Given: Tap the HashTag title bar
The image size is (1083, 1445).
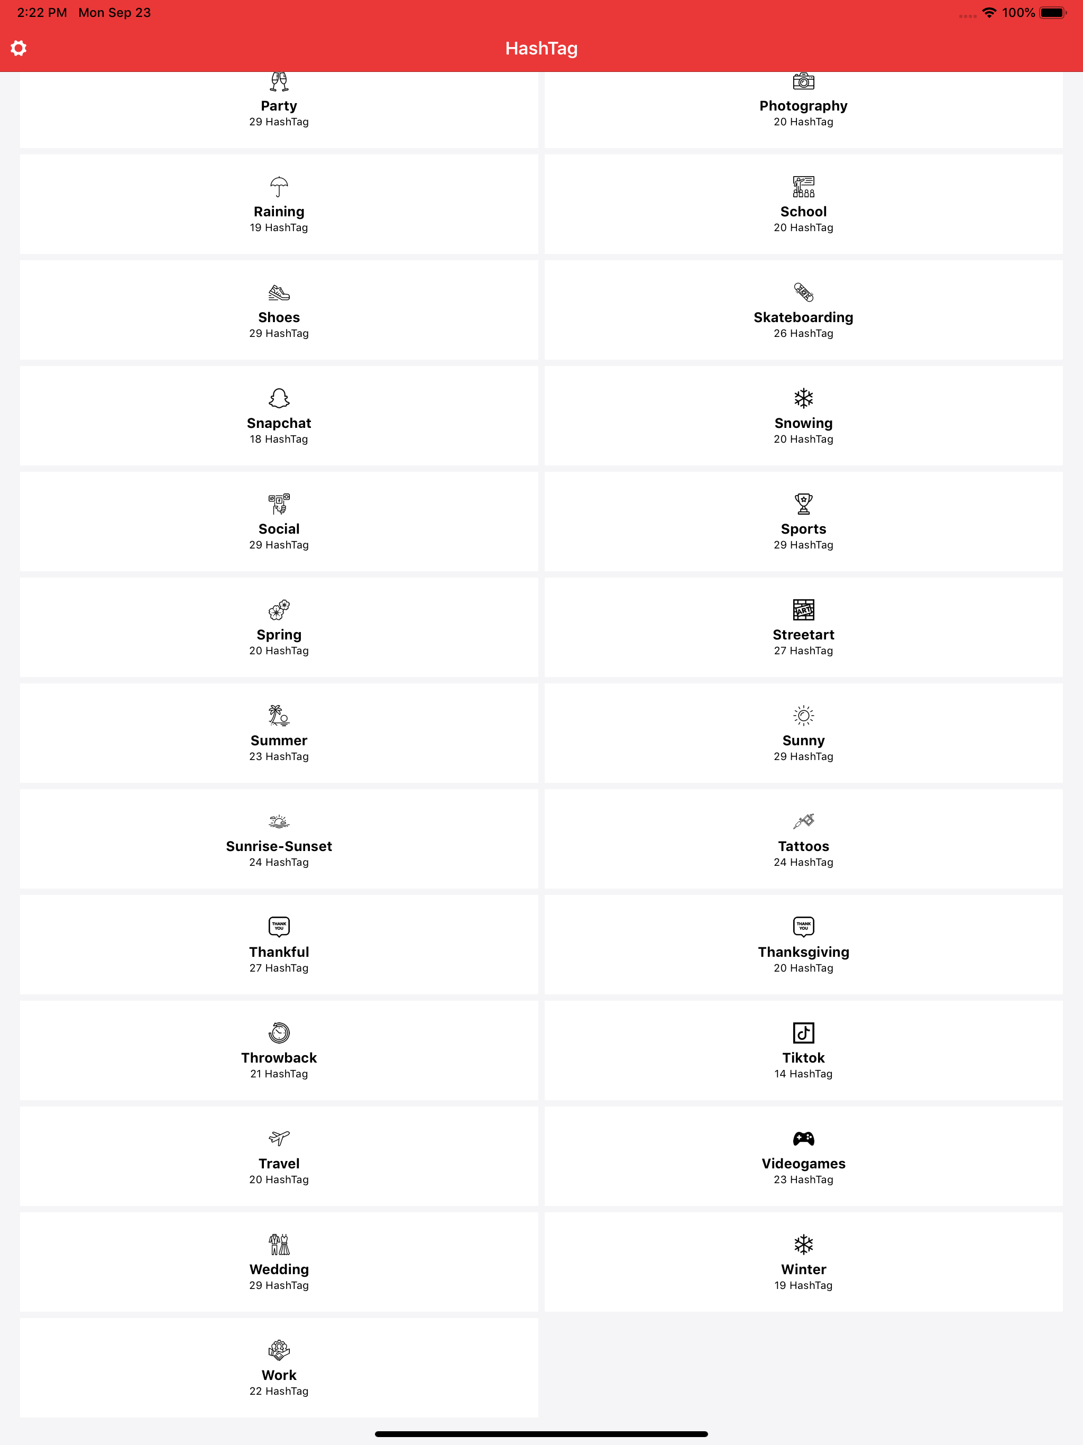Looking at the screenshot, I should pyautogui.click(x=541, y=48).
